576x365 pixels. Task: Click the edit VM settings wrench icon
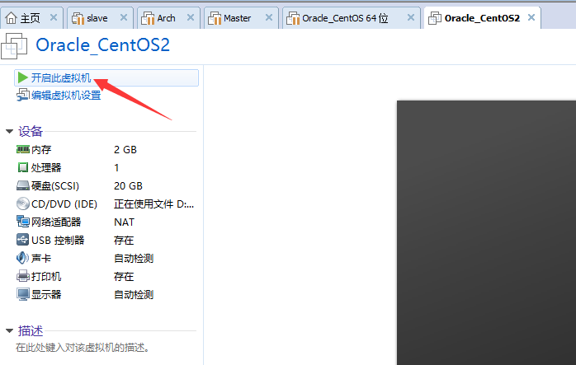pos(23,96)
